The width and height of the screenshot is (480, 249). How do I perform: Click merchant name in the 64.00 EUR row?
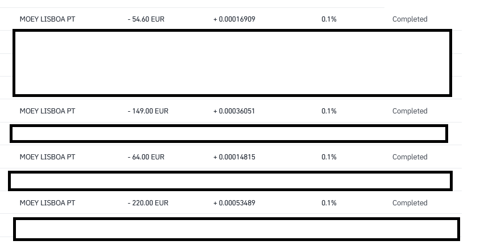(x=47, y=157)
